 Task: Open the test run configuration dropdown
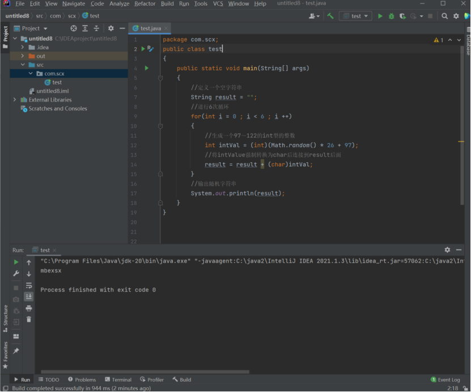tap(355, 16)
